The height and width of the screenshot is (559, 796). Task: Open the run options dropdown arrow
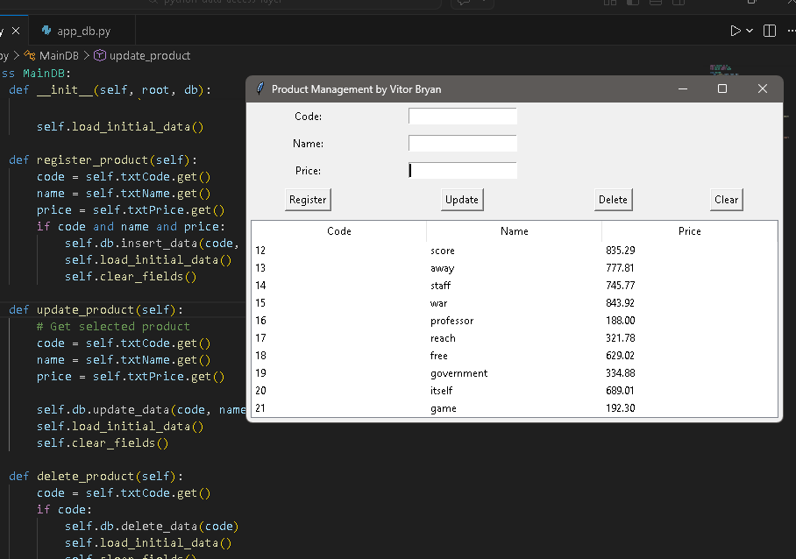pyautogui.click(x=750, y=31)
